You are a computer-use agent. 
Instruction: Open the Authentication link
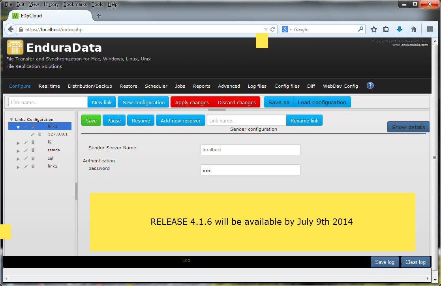[99, 160]
